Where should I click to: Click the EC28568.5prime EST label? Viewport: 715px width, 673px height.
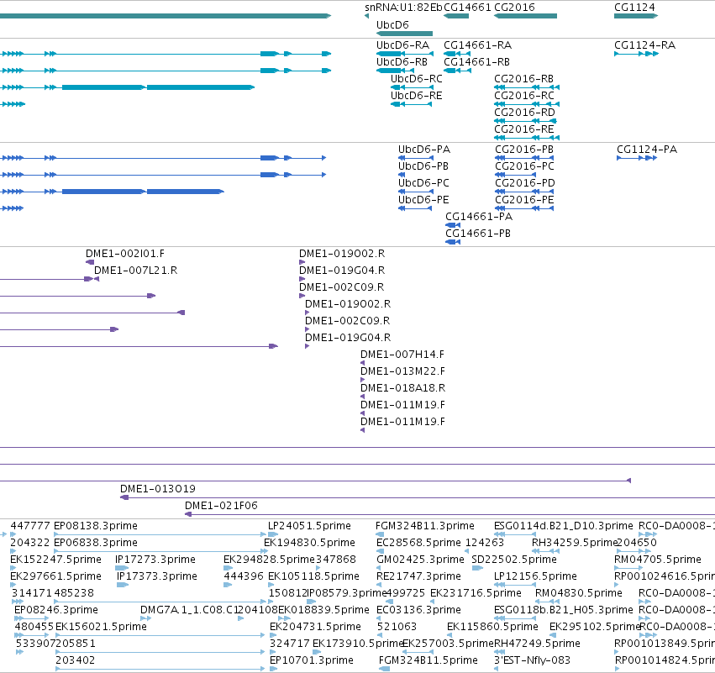[418, 543]
